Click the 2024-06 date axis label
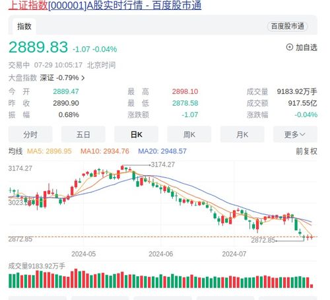330x300 pixels. (x=161, y=254)
